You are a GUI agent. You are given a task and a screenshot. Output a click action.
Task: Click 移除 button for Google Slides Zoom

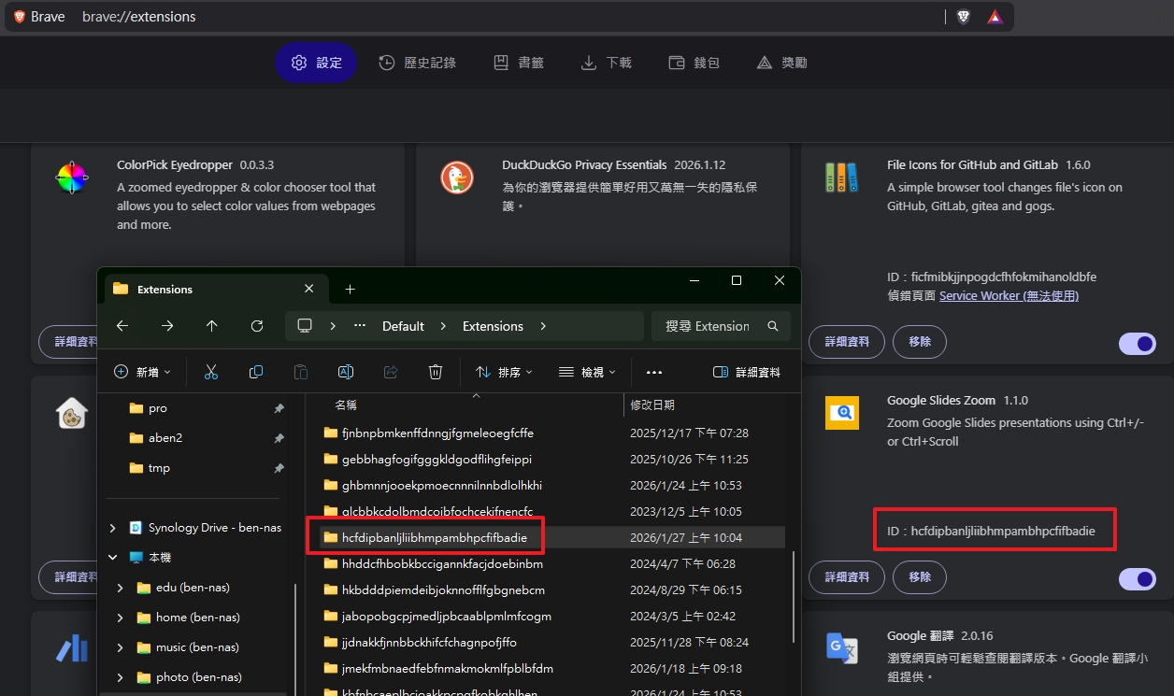(920, 577)
